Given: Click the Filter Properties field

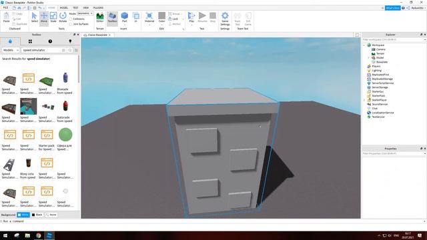Looking at the screenshot, I should tap(392, 153).
